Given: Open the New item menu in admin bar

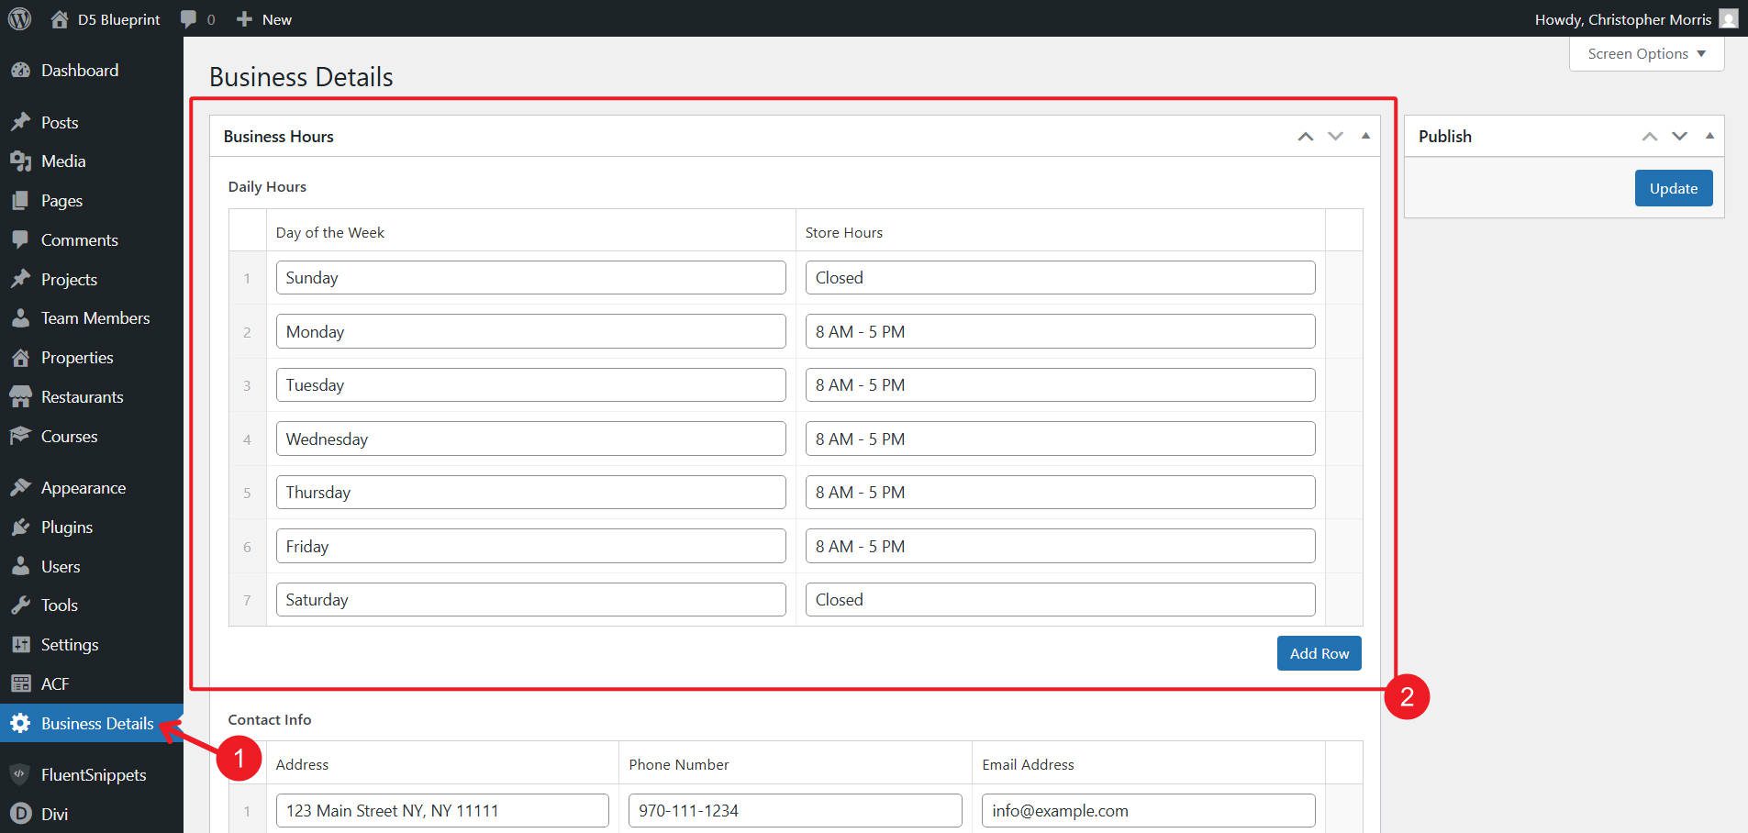Looking at the screenshot, I should (263, 18).
